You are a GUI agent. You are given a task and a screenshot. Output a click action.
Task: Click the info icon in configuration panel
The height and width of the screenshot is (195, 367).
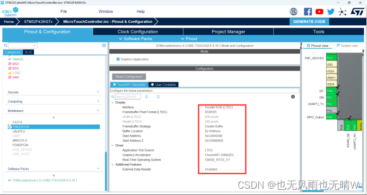coord(293,96)
